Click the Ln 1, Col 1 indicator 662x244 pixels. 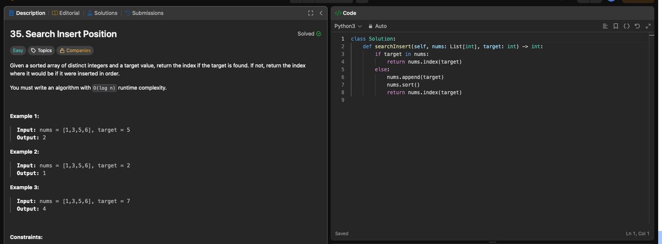pyautogui.click(x=638, y=234)
